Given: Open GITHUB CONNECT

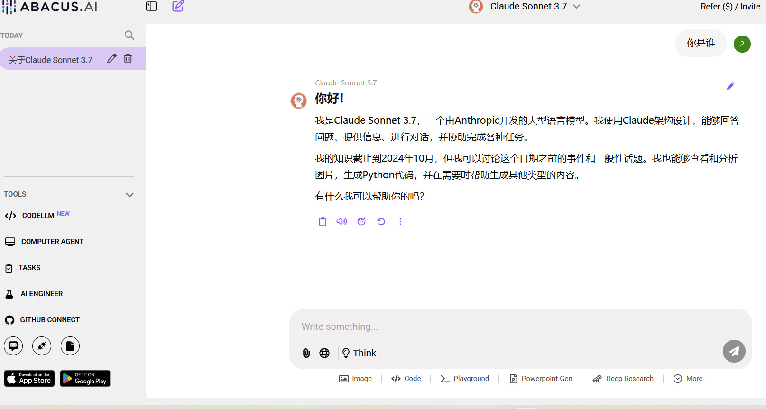Looking at the screenshot, I should pyautogui.click(x=42, y=320).
